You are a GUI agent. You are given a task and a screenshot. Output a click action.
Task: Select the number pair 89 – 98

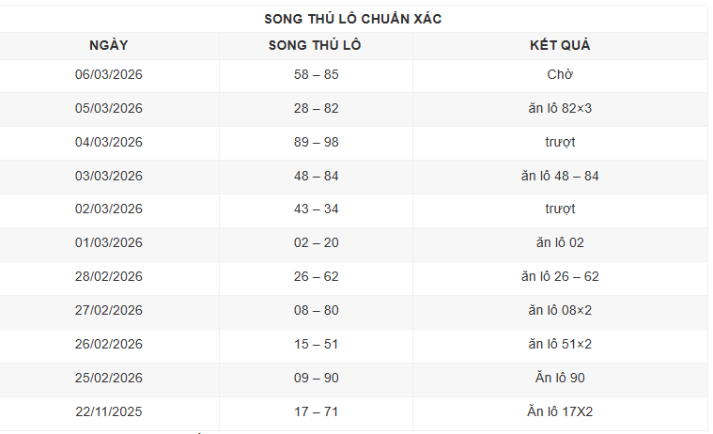(316, 142)
